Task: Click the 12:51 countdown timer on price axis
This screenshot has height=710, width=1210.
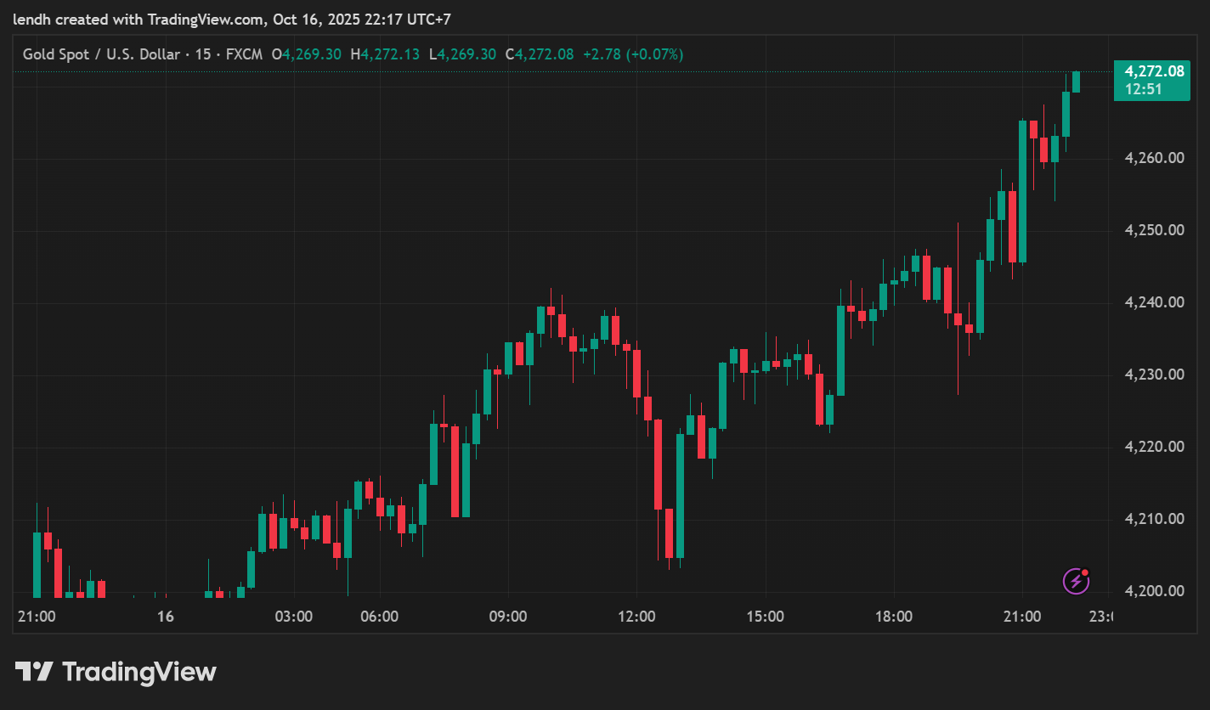Action: pyautogui.click(x=1143, y=89)
